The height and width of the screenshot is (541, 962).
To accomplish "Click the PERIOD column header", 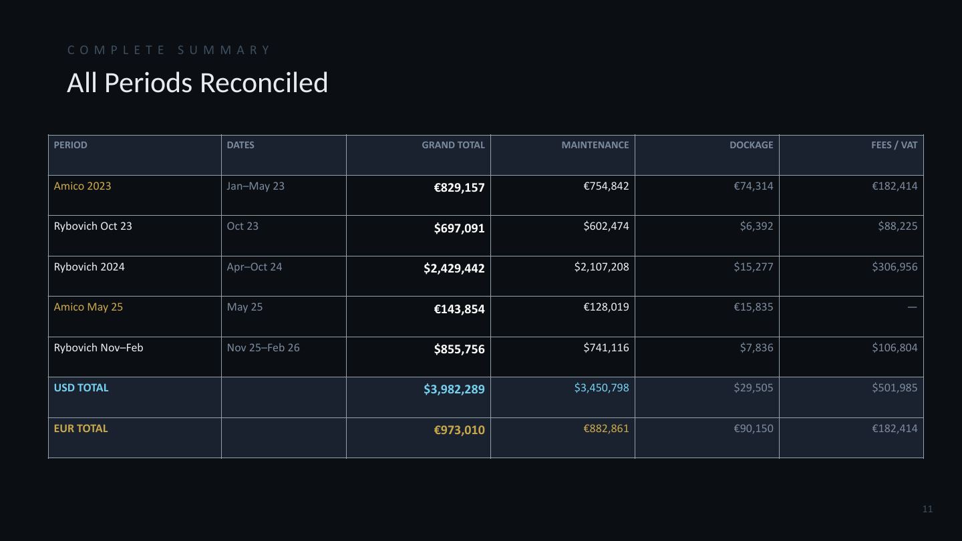I will click(135, 155).
